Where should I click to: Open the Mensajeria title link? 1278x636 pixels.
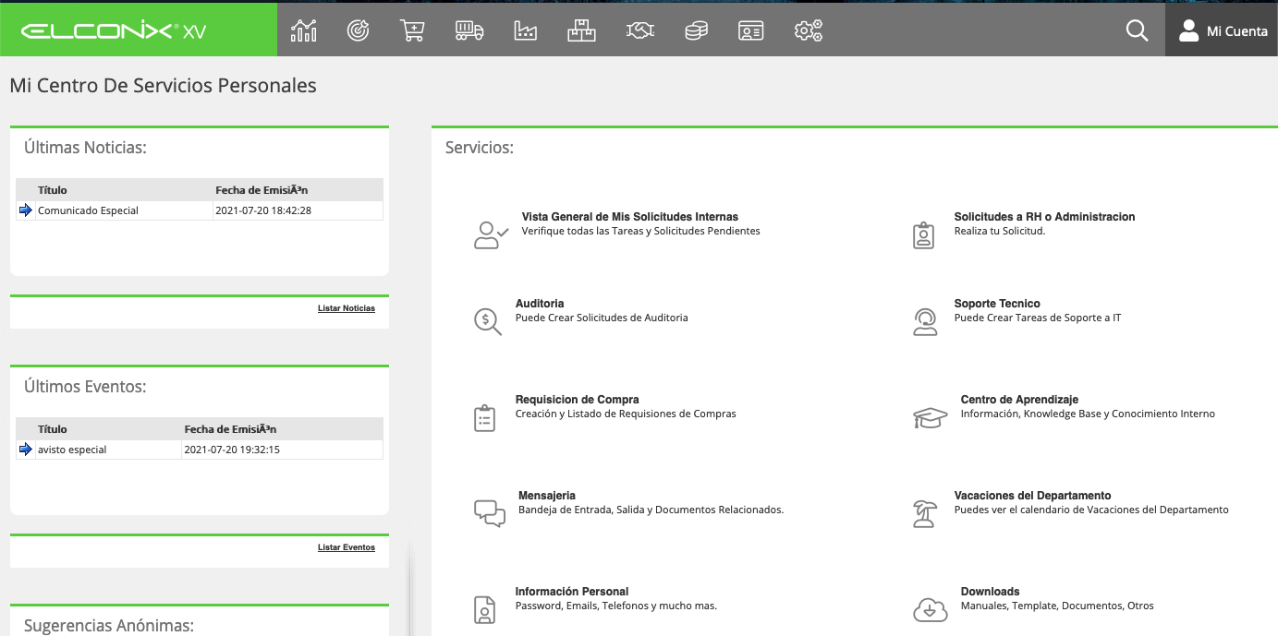[x=547, y=496]
